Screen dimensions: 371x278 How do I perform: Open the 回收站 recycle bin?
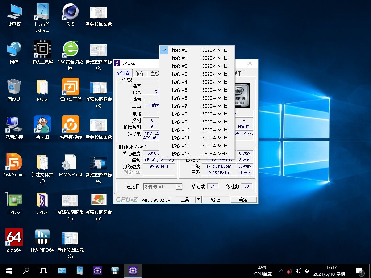pos(14,90)
